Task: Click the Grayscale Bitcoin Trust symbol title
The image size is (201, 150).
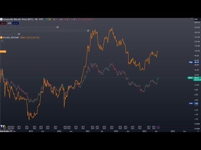Action: coord(23,19)
